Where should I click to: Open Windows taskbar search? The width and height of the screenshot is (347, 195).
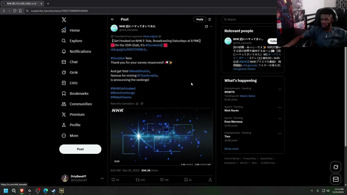point(14,191)
